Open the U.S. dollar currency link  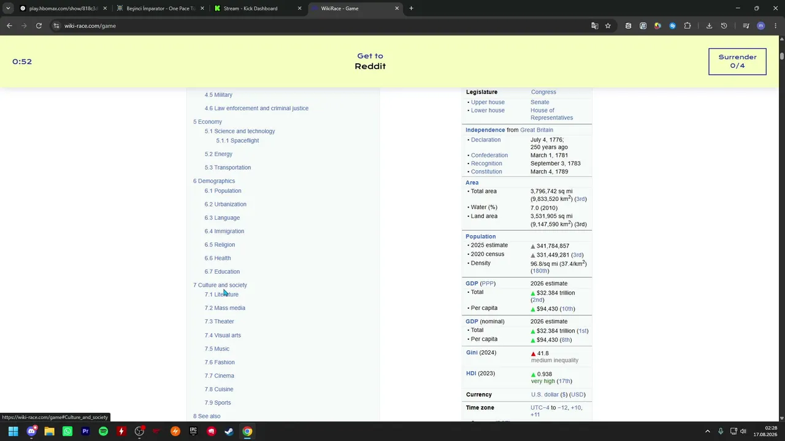click(x=546, y=395)
